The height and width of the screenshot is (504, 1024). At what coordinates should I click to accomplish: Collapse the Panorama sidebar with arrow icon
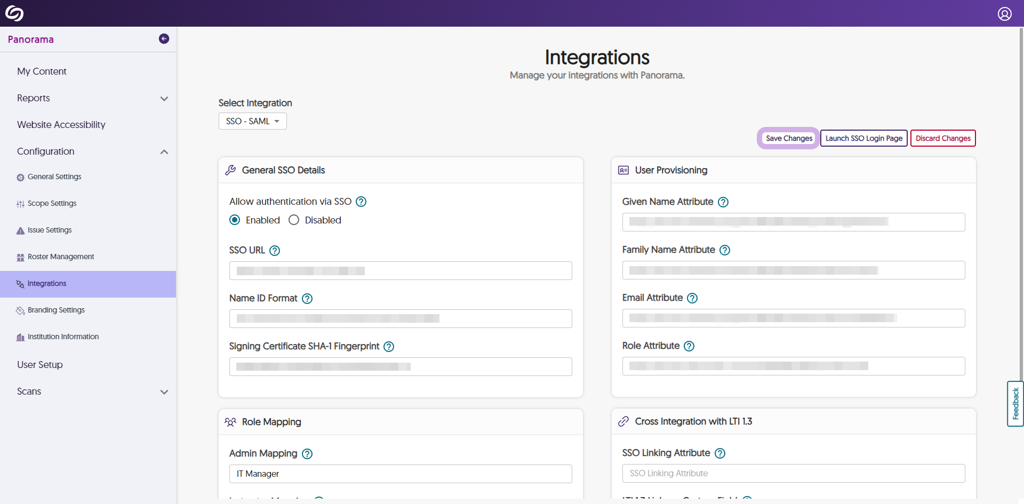pos(164,39)
